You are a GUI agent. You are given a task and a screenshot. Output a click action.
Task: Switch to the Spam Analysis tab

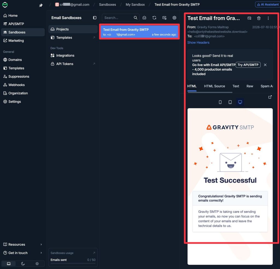267,86
